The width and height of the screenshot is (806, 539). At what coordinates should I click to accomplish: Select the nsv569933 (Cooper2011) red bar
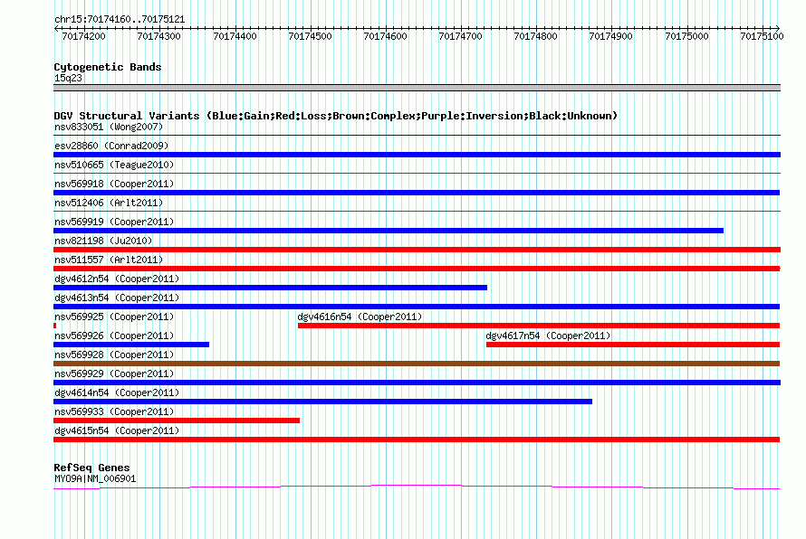177,421
